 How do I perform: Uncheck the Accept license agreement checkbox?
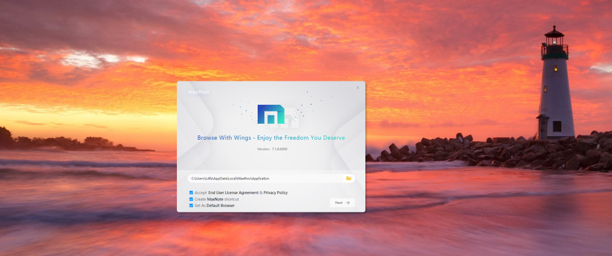pyautogui.click(x=191, y=192)
